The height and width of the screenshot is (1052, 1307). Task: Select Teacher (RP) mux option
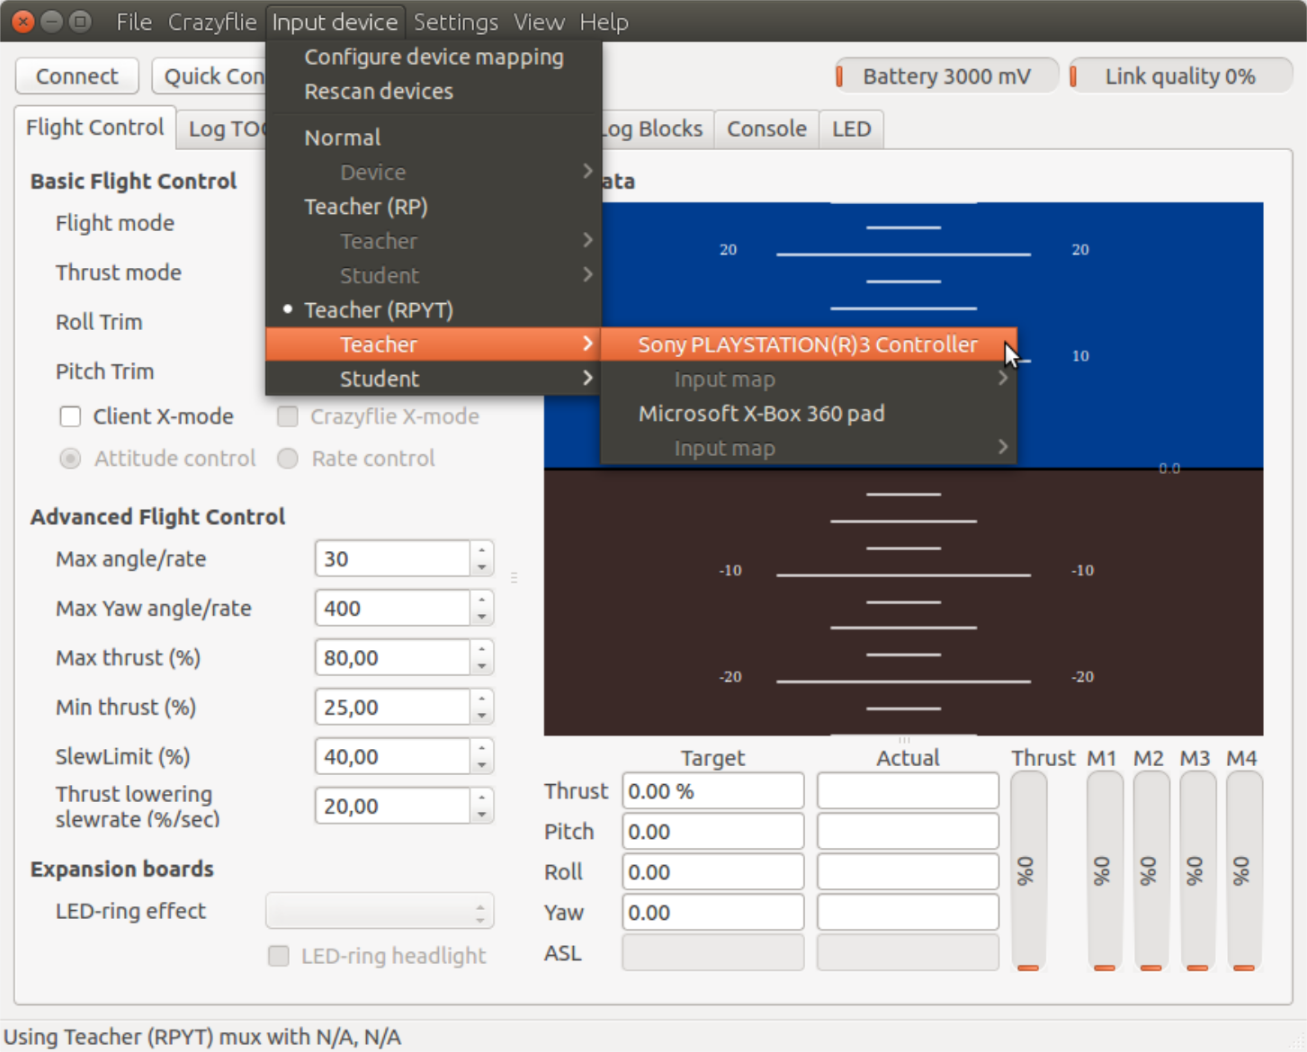(x=434, y=207)
